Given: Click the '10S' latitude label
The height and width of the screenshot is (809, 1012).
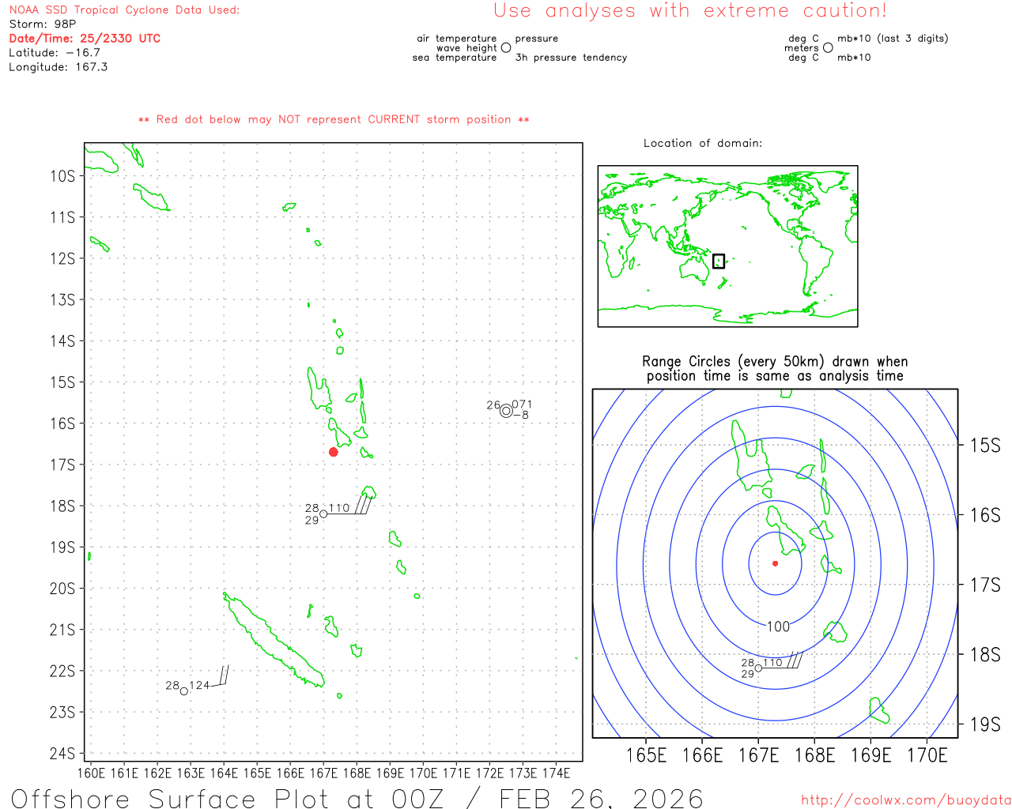Looking at the screenshot, I should (62, 176).
